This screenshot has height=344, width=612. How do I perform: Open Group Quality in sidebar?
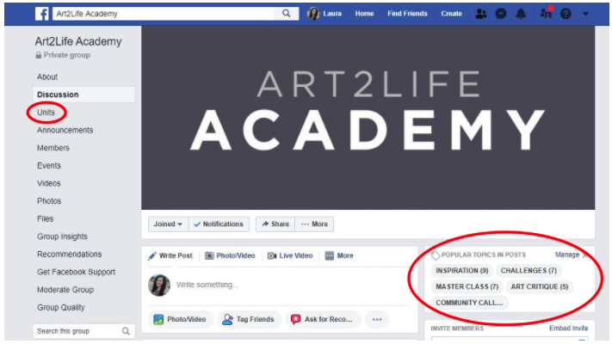(x=61, y=308)
